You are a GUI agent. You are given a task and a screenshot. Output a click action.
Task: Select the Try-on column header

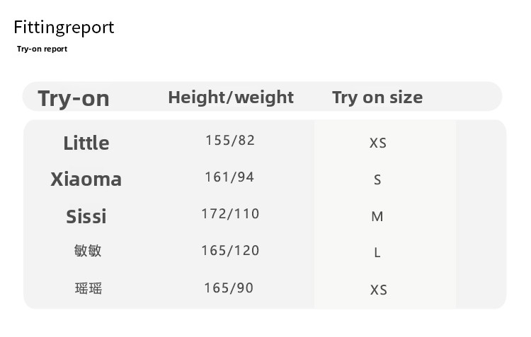pyautogui.click(x=74, y=97)
